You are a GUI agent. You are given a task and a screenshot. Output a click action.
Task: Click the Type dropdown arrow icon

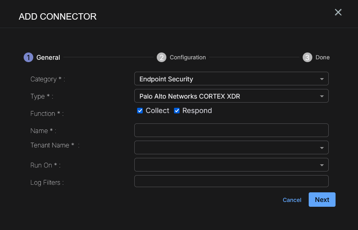(x=322, y=96)
